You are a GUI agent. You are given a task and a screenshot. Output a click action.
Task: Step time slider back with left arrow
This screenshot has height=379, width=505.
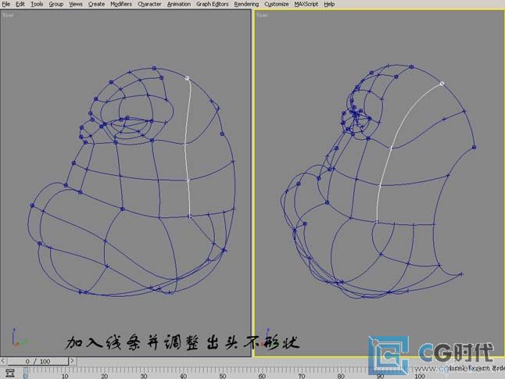(3, 361)
